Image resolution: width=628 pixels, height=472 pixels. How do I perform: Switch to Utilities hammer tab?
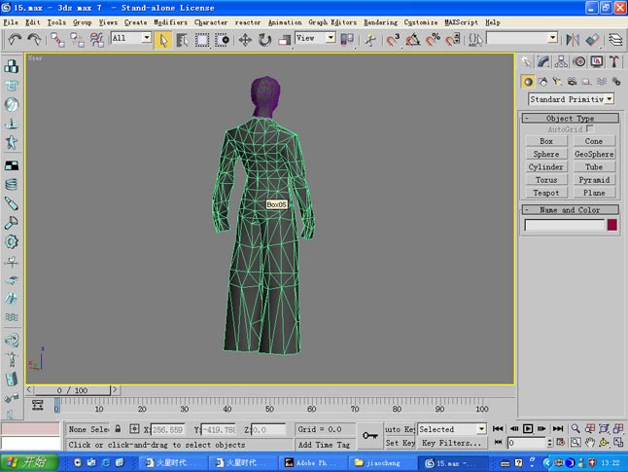[614, 61]
